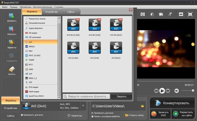Uncheck Применить для всех under output folder
The width and height of the screenshot is (197, 121).
pyautogui.click(x=92, y=113)
